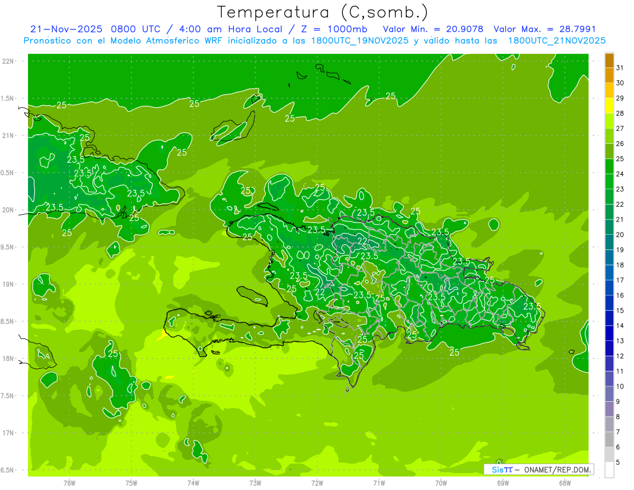Click the 'Valor Min. = 20.9078' value

pos(433,29)
